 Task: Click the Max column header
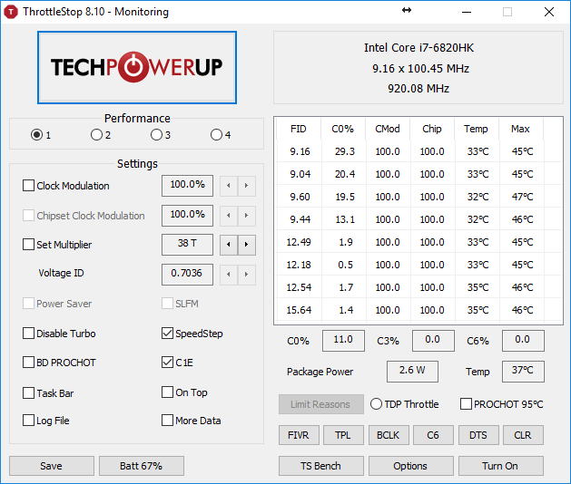[x=521, y=129]
